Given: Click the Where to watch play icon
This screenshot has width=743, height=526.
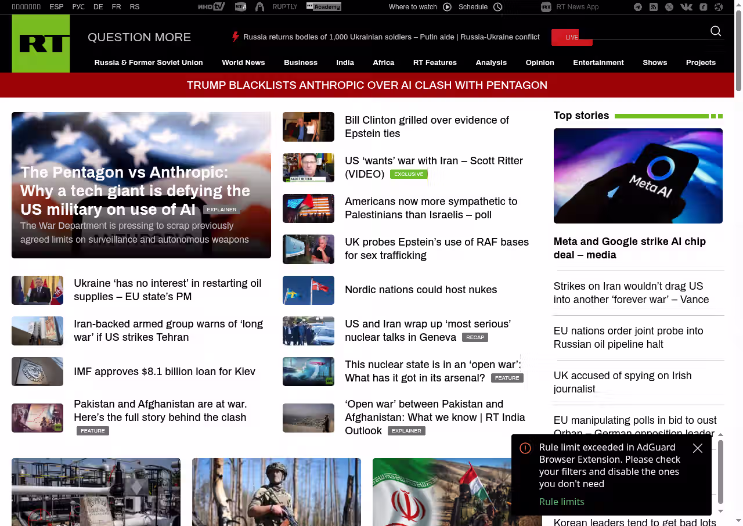Looking at the screenshot, I should coord(447,7).
